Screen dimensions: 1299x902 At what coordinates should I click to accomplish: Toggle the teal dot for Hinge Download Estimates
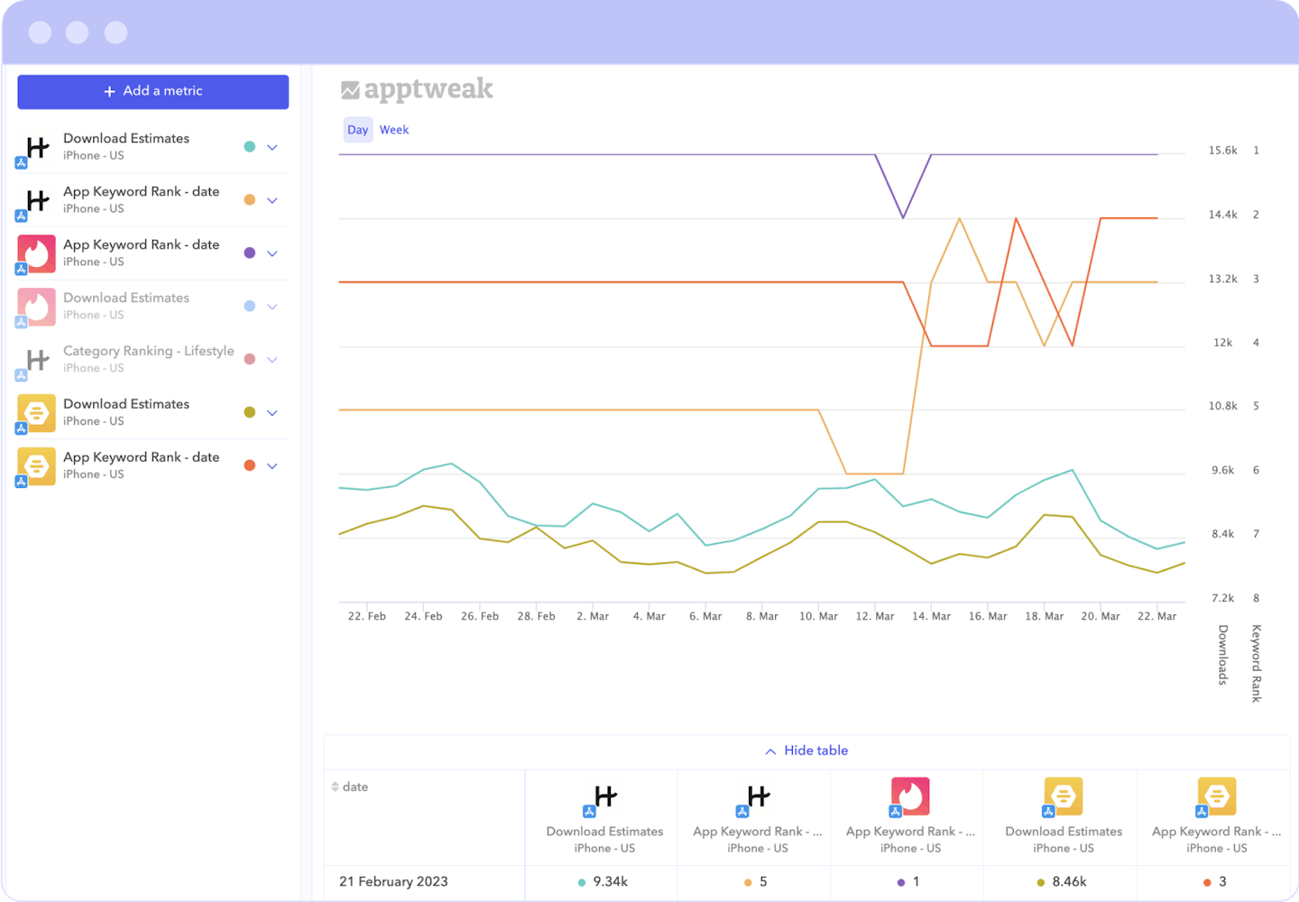(x=250, y=147)
